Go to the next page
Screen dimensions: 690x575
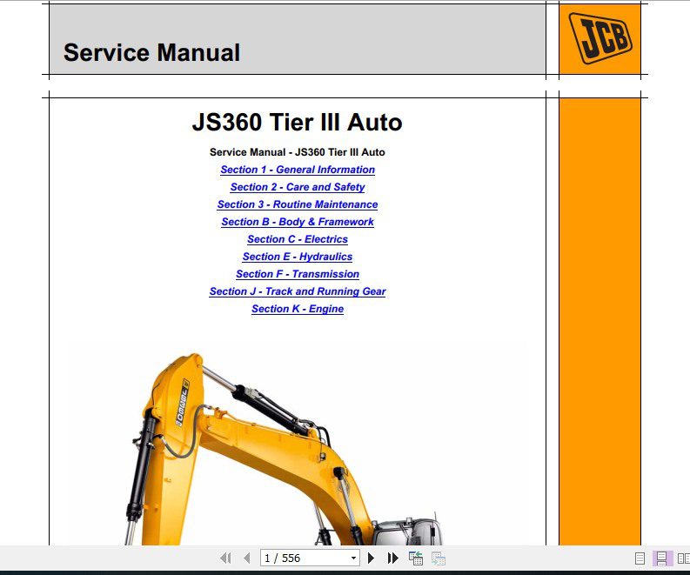pyautogui.click(x=371, y=558)
